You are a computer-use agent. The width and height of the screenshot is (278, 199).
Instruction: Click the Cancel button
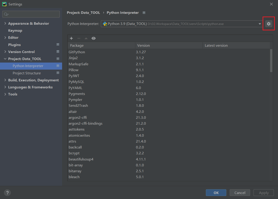240,193
